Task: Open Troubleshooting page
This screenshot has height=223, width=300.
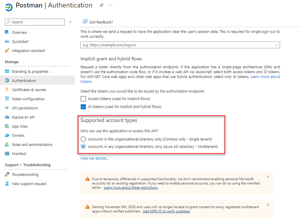Action: coord(25,175)
